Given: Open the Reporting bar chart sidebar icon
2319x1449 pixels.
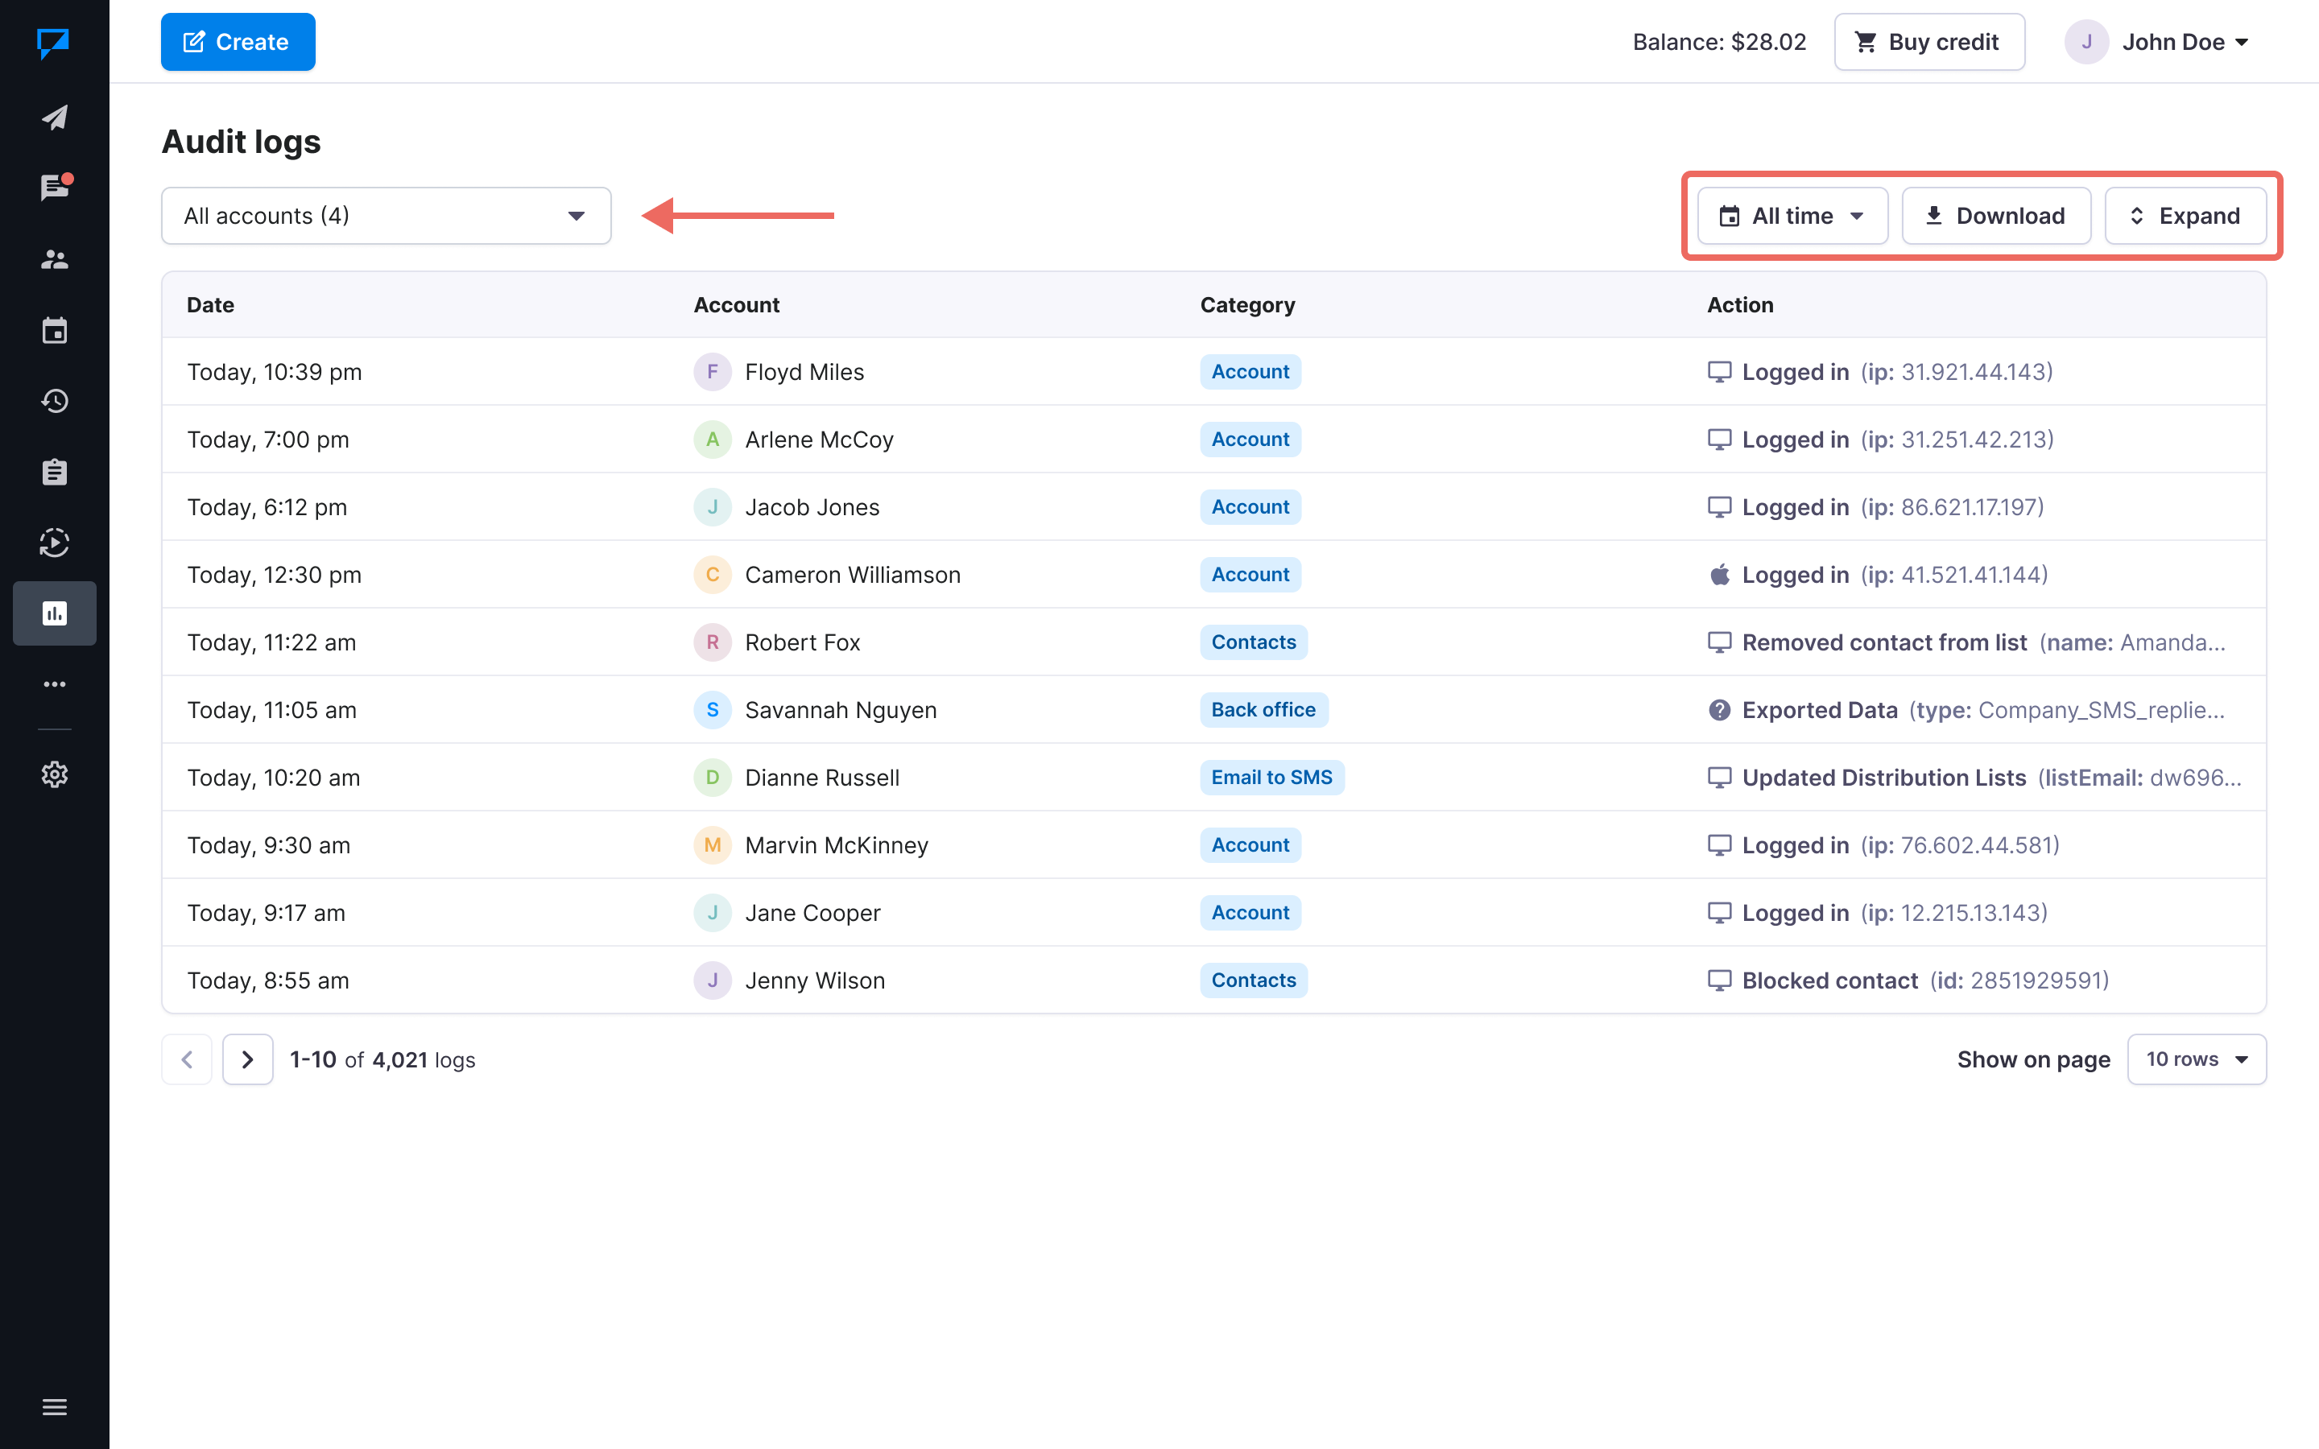Looking at the screenshot, I should click(55, 613).
